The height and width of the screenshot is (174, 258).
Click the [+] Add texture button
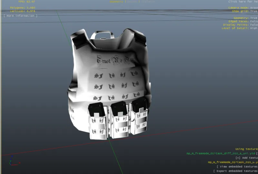point(247,158)
